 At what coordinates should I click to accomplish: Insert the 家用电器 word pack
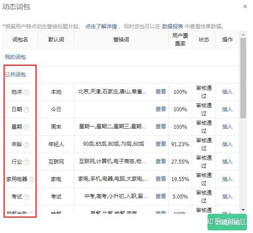[227, 179]
